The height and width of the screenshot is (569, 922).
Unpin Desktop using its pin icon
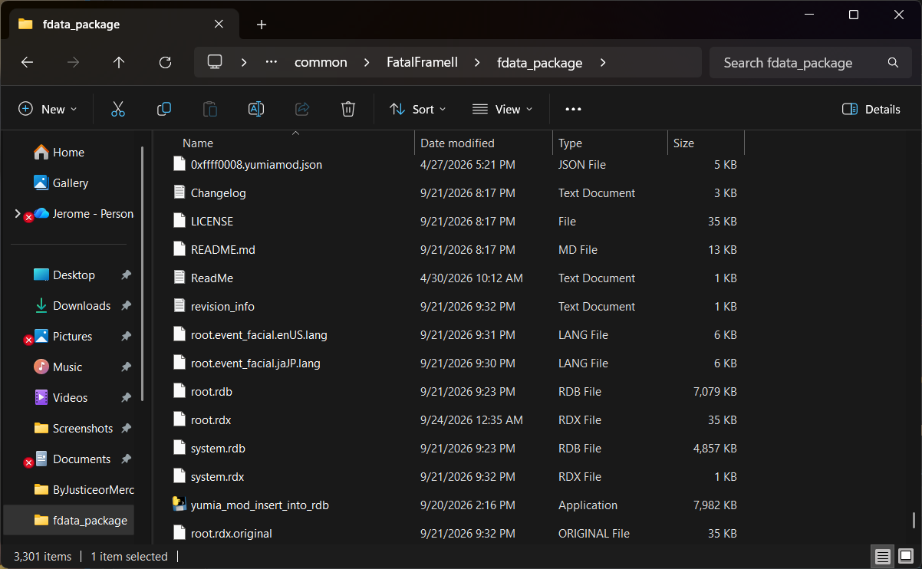click(x=126, y=275)
